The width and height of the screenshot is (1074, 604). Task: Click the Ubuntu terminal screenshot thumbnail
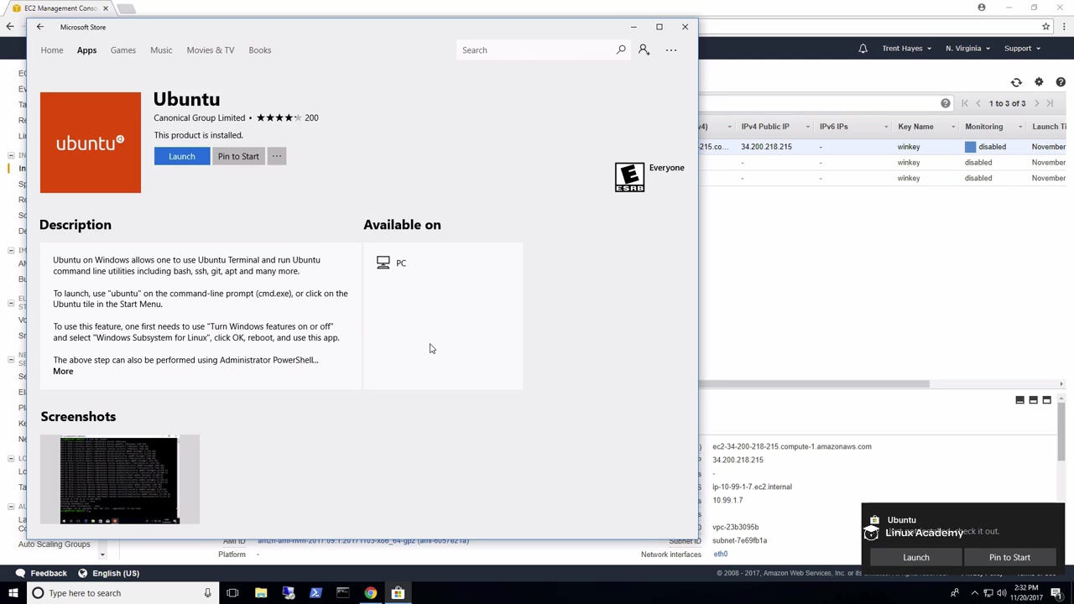120,479
